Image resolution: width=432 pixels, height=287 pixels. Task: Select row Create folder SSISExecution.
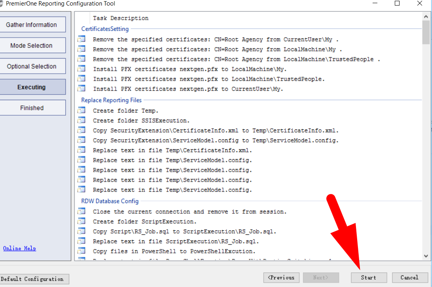point(249,120)
